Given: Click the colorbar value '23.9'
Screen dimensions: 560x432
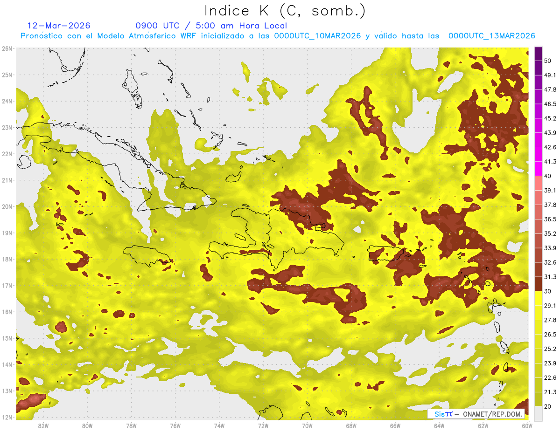Looking at the screenshot, I should pos(550,363).
